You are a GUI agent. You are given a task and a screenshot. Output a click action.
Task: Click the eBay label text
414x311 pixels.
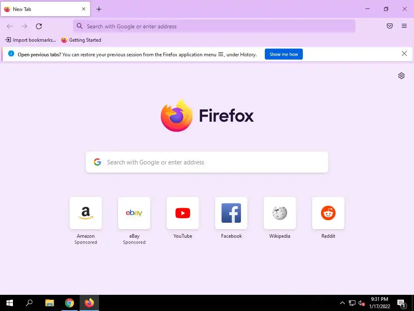coord(134,236)
